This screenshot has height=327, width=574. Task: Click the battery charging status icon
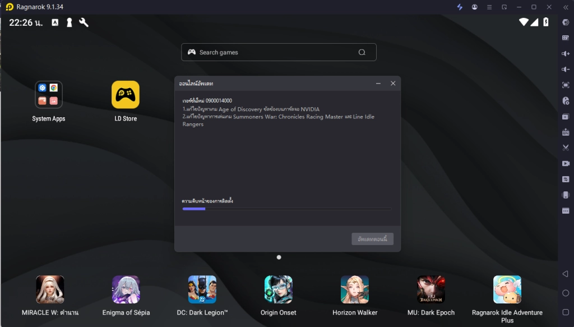546,22
